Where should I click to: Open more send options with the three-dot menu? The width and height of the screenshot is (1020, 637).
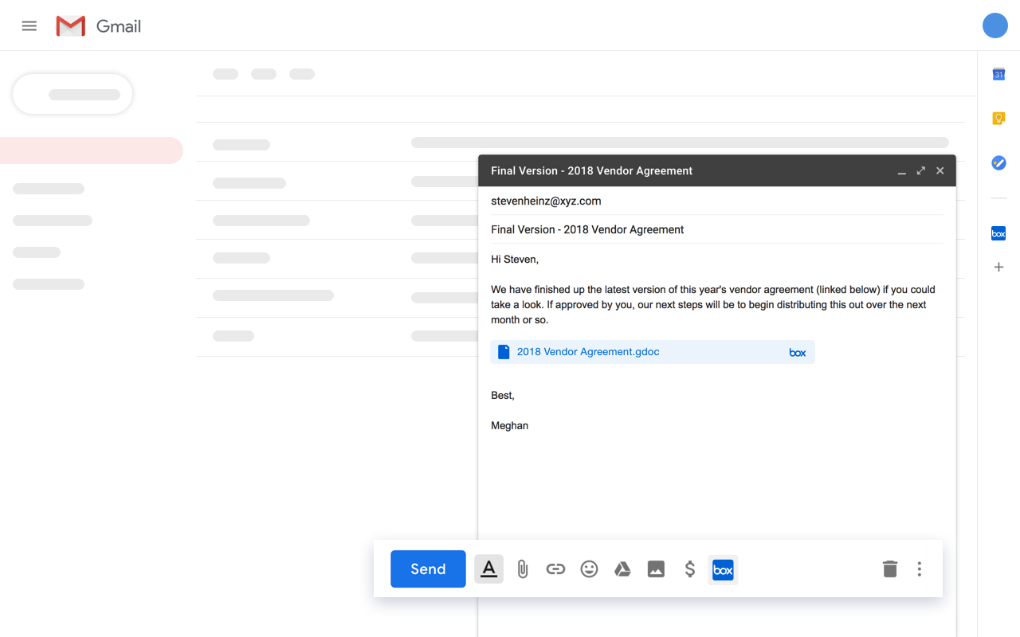[x=919, y=569]
